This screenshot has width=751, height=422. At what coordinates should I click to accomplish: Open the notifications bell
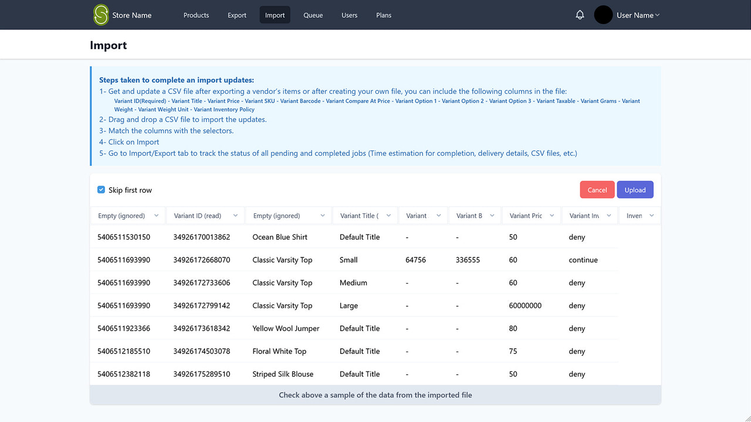coord(580,15)
